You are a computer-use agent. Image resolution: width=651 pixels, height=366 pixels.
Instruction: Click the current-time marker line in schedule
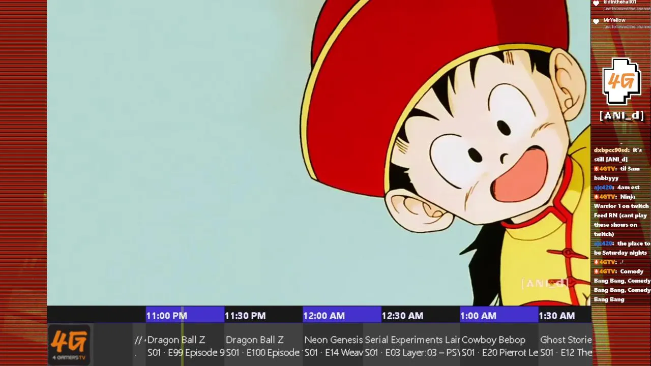182,337
